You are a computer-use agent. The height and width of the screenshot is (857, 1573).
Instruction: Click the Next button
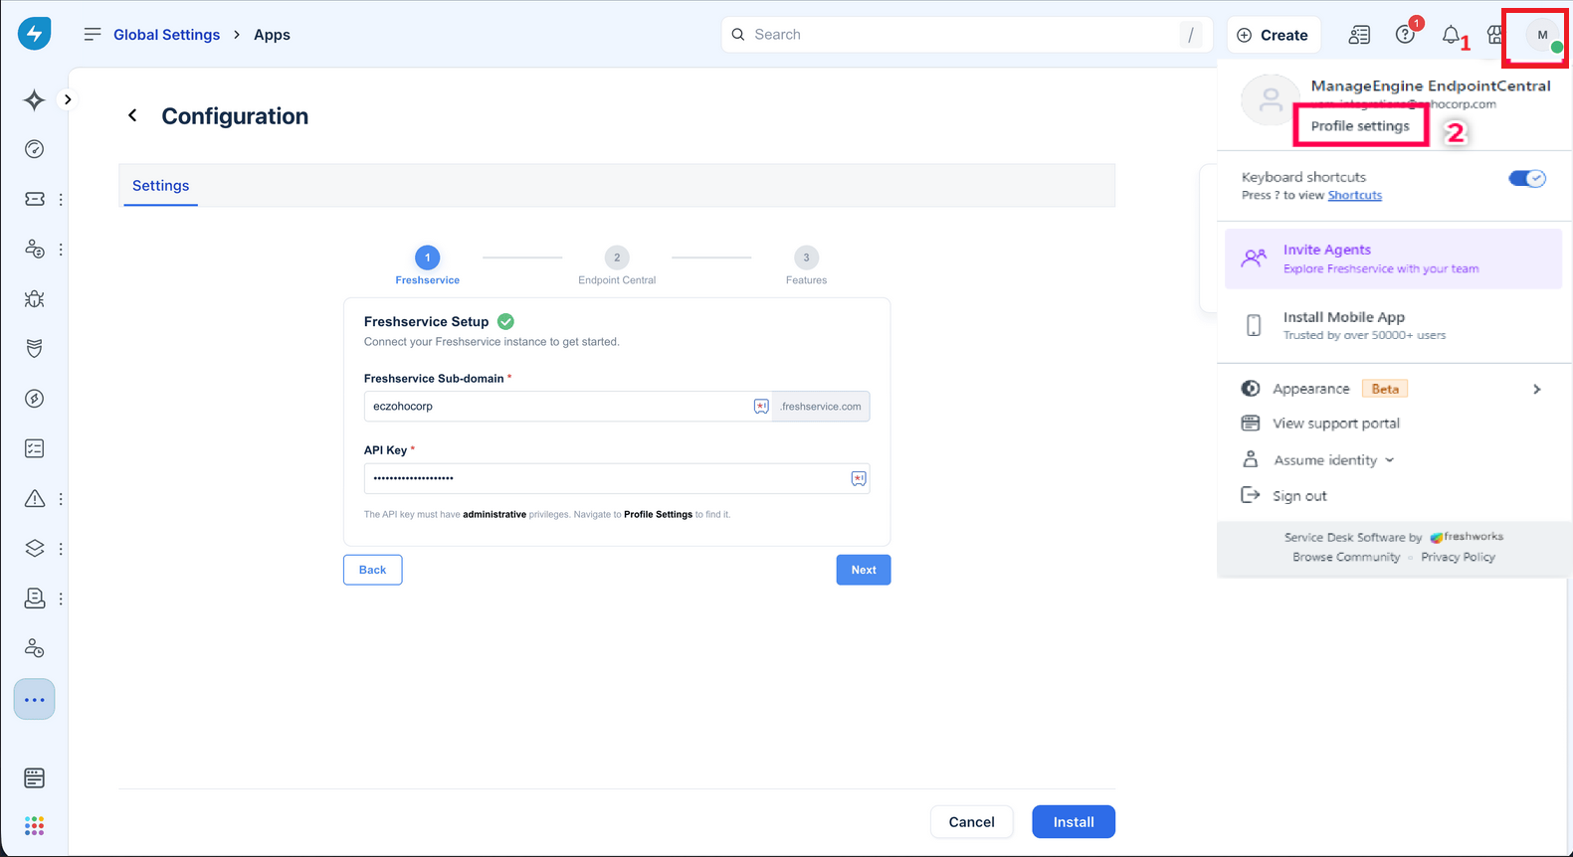(x=864, y=570)
